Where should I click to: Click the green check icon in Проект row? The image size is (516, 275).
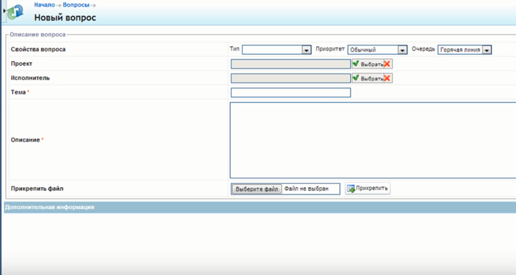(x=356, y=63)
